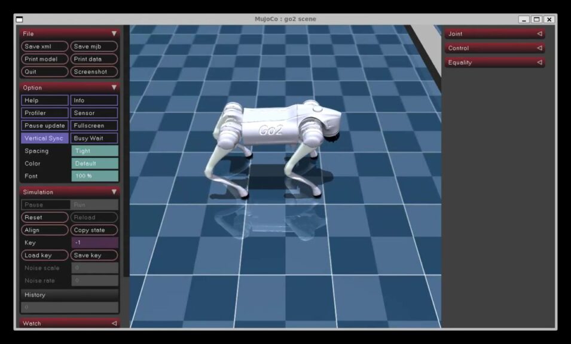This screenshot has height=344, width=571.
Task: Click the window menu icon in title bar
Action: pyautogui.click(x=19, y=19)
